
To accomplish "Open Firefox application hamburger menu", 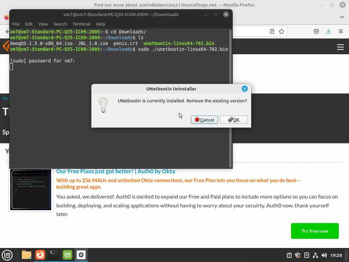I will coord(341,31).
